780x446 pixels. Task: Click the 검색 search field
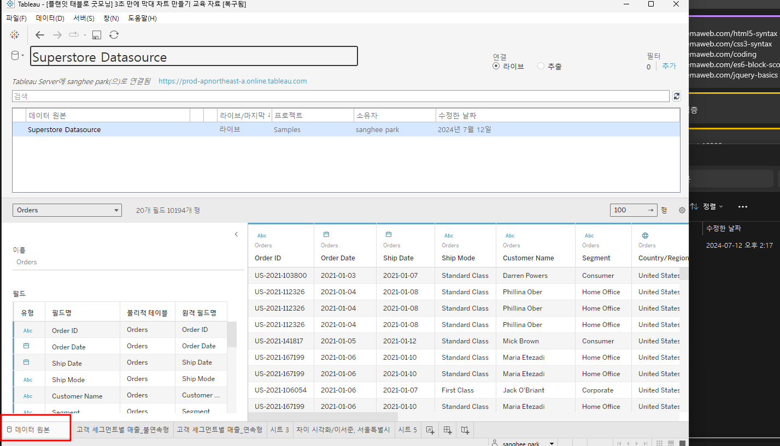[341, 96]
